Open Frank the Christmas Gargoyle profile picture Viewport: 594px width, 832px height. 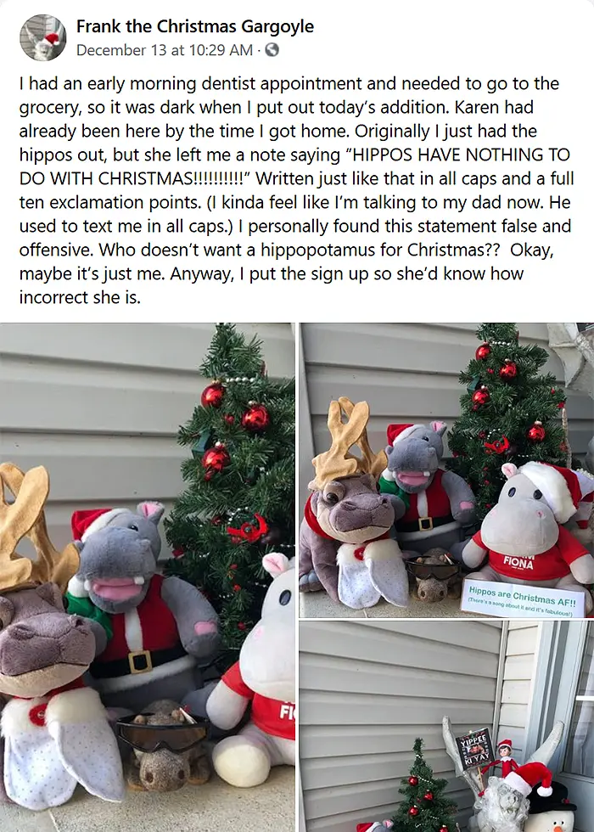pyautogui.click(x=43, y=37)
